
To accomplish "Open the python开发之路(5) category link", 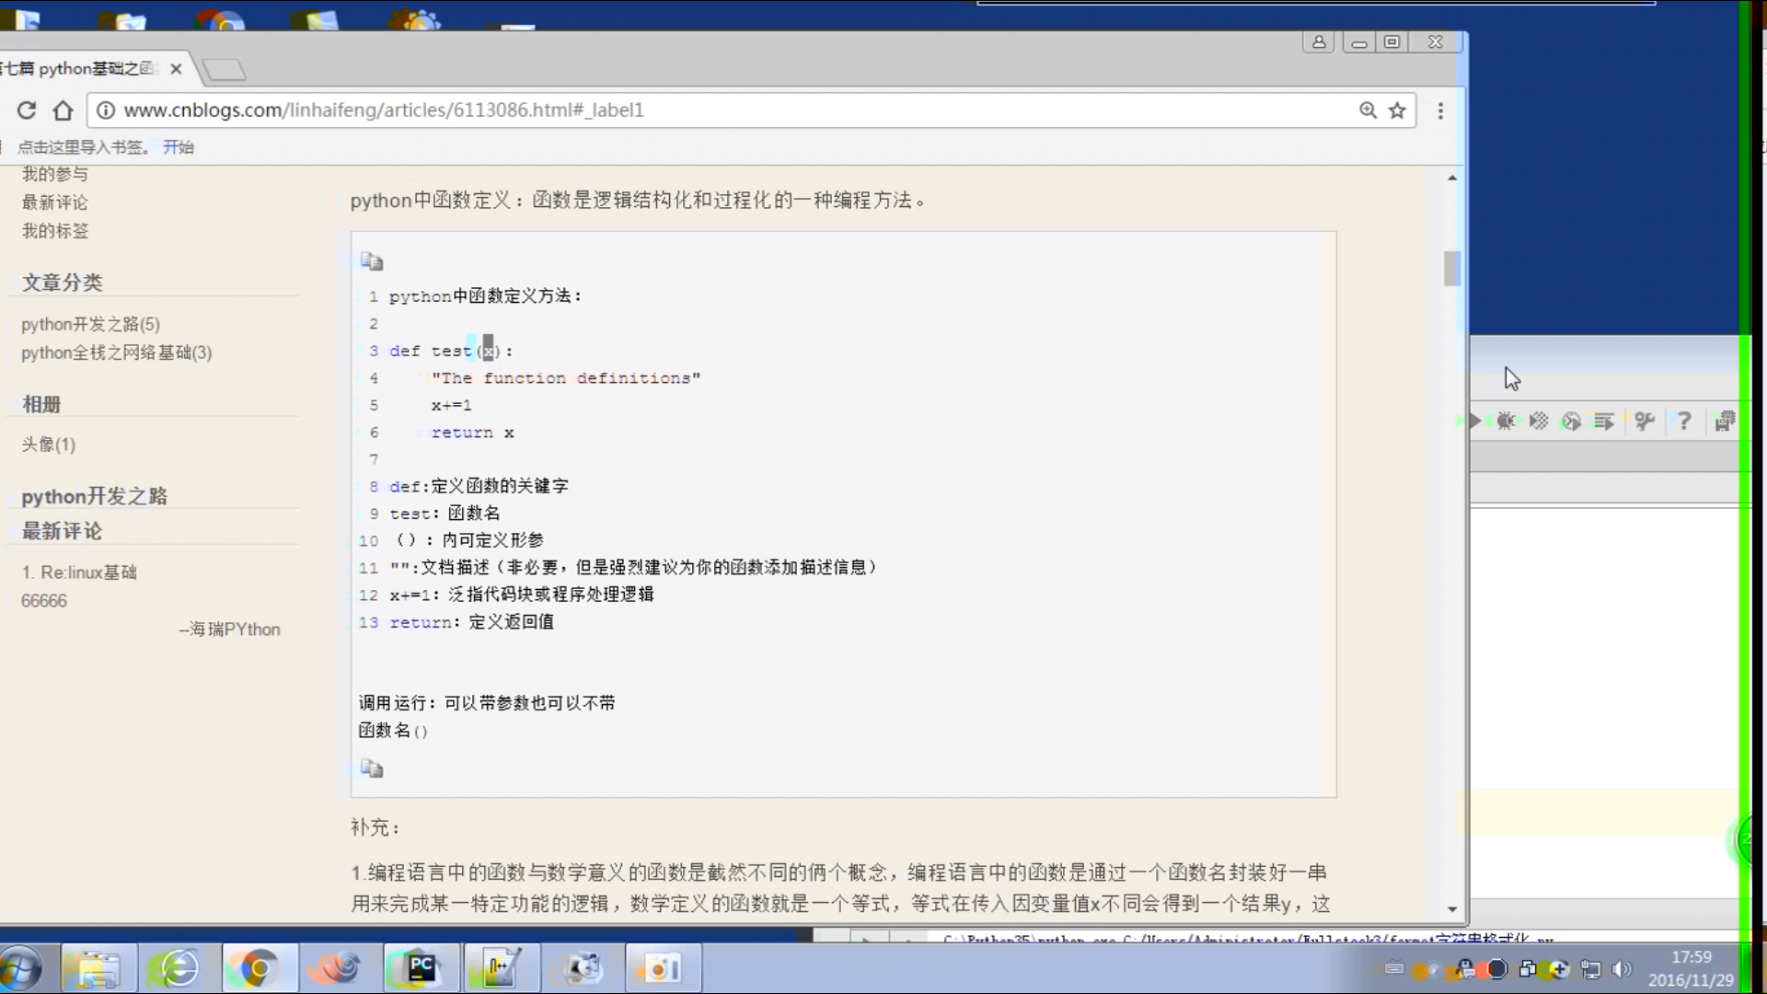I will pyautogui.click(x=90, y=324).
